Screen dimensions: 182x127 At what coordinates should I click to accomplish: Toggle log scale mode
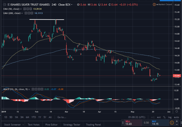tap(170, 117)
